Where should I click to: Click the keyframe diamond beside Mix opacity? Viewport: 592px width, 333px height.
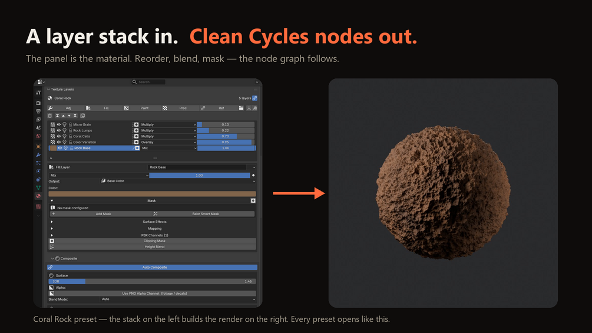click(x=253, y=175)
